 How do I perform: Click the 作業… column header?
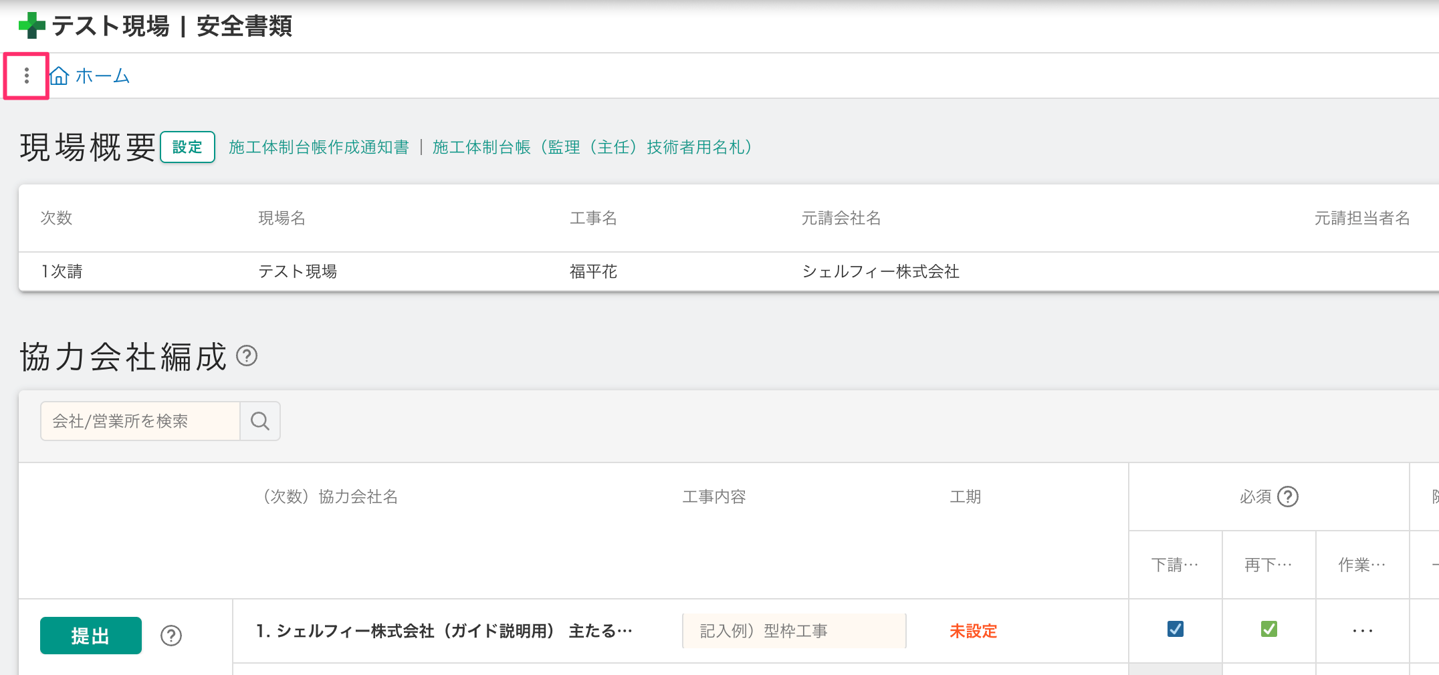click(1362, 565)
